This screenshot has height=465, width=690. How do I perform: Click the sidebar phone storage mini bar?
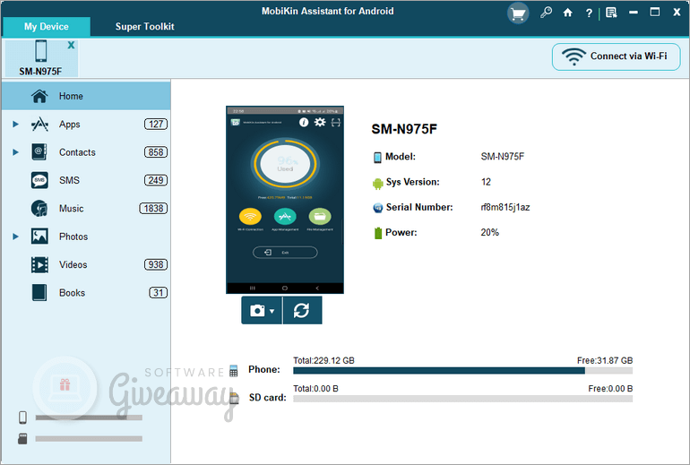click(89, 418)
